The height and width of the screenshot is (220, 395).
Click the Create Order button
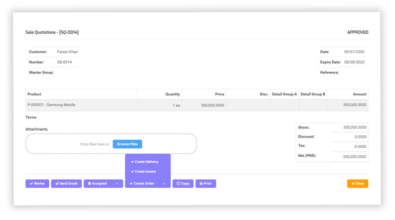(x=142, y=183)
